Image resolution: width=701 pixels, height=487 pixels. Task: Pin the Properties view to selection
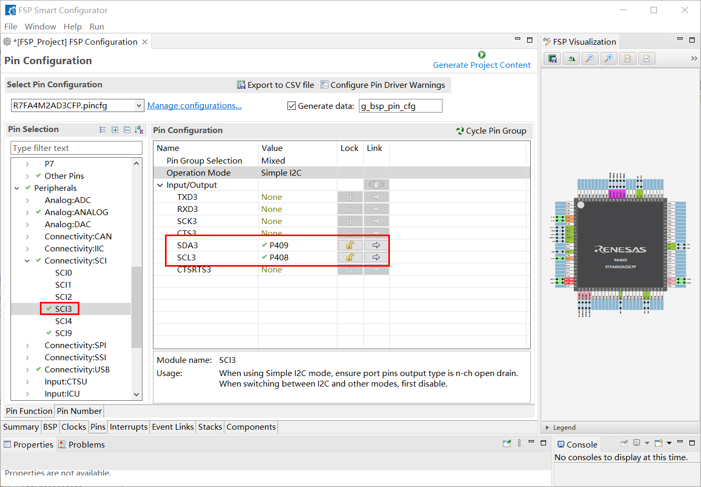click(x=507, y=443)
